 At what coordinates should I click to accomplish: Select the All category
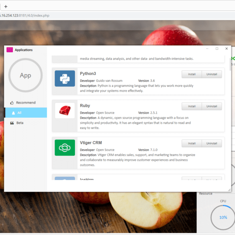coord(25,112)
